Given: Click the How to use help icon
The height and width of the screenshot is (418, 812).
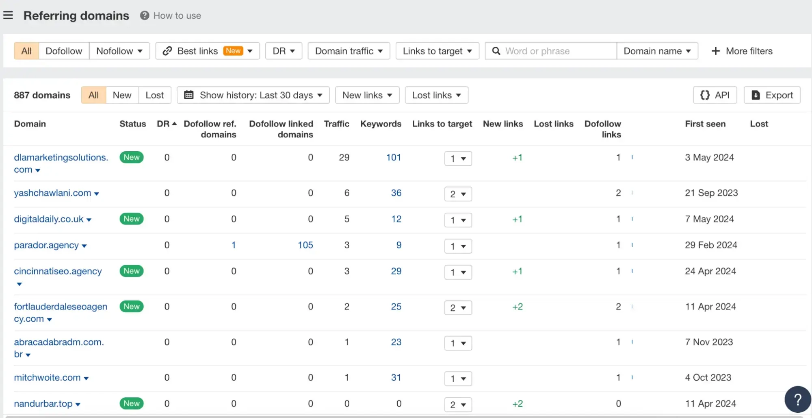Looking at the screenshot, I should point(144,15).
